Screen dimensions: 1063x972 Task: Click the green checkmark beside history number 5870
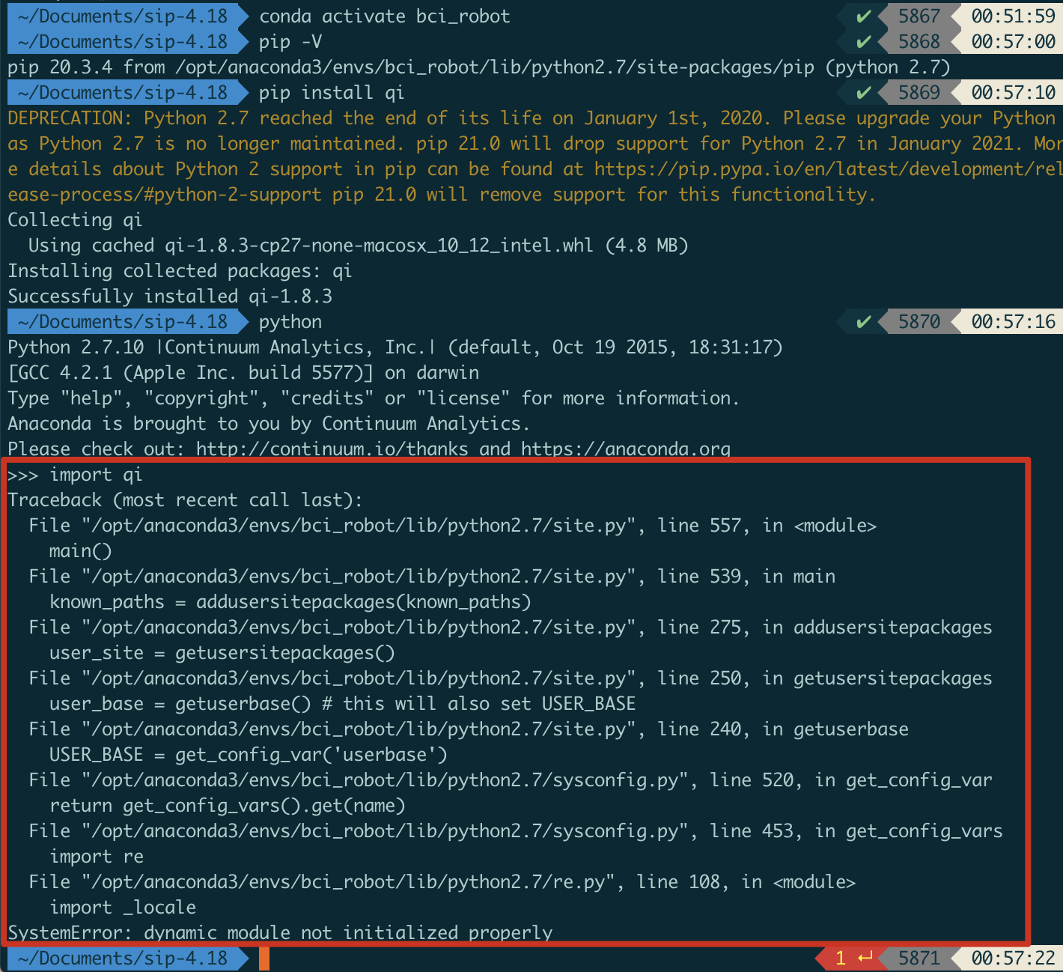pyautogui.click(x=863, y=321)
